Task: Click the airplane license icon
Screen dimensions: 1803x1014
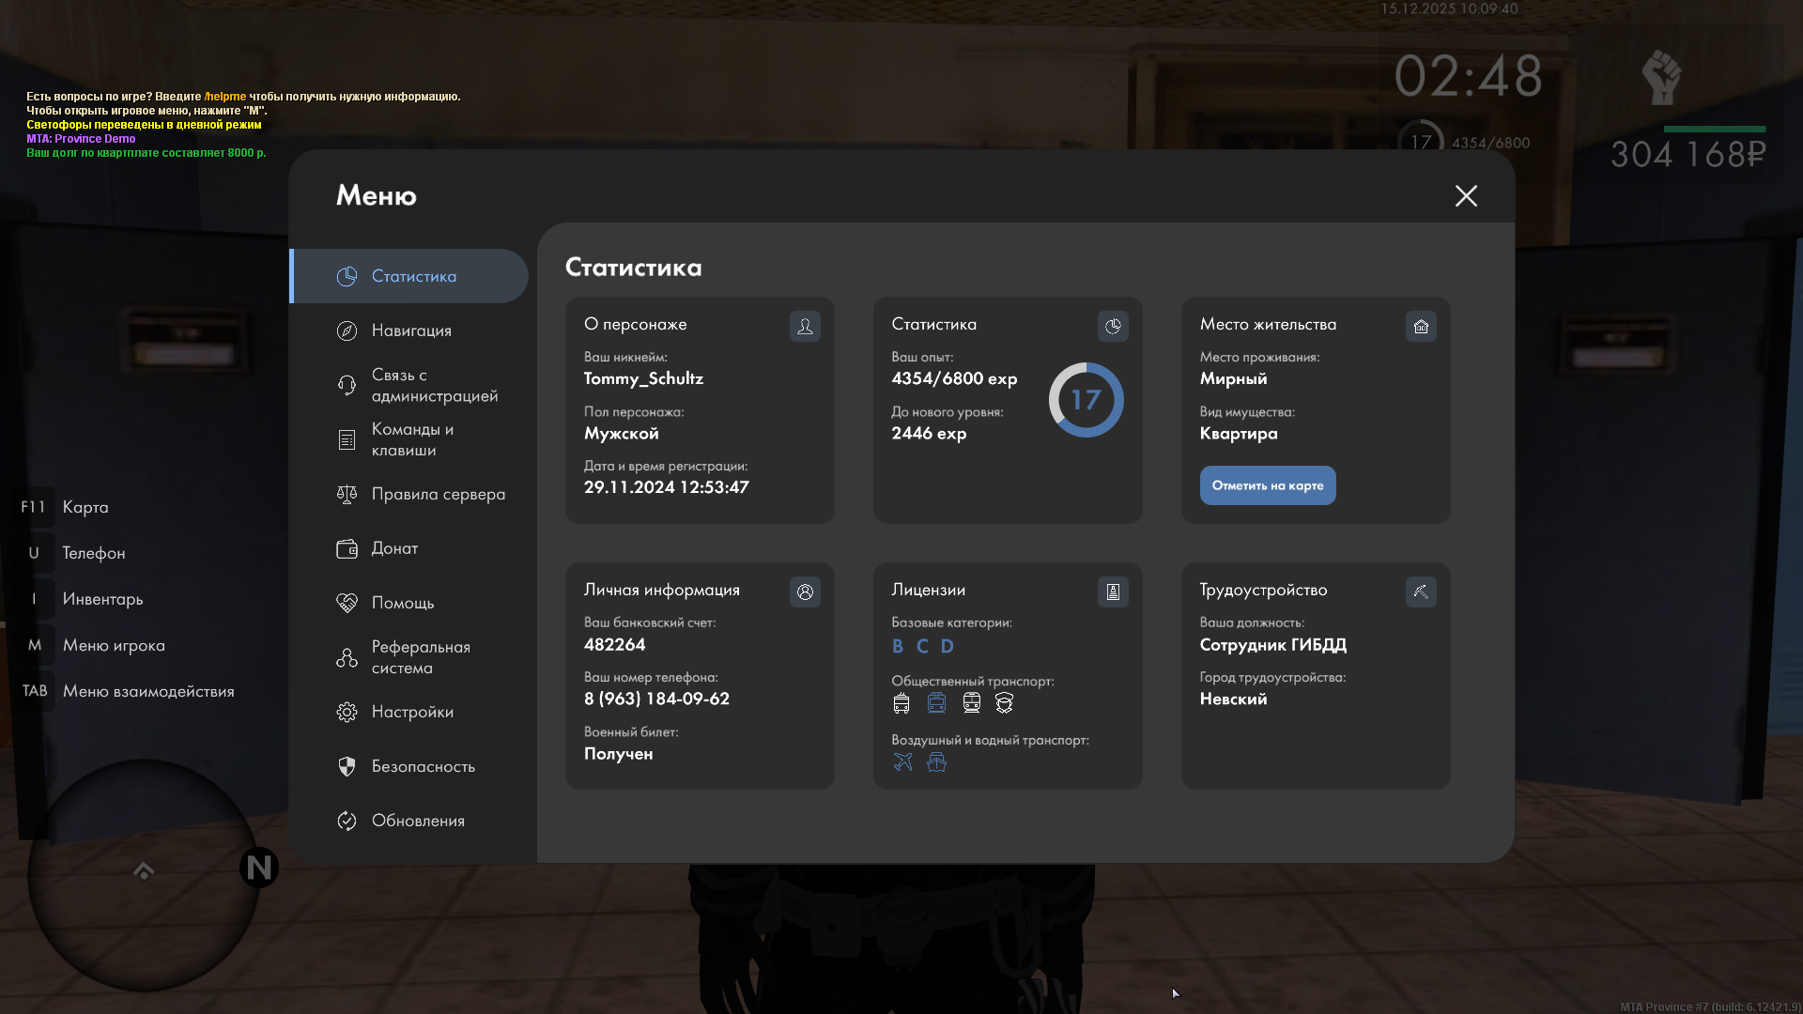Action: [902, 762]
